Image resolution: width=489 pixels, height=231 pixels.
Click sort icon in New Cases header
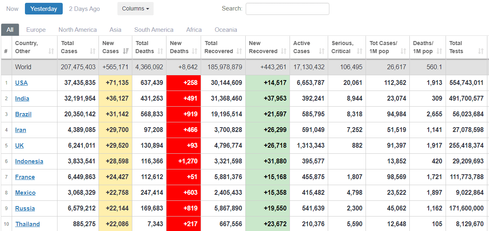point(126,51)
